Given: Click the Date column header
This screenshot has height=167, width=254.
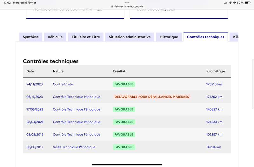Looking at the screenshot, I should tap(30, 71).
